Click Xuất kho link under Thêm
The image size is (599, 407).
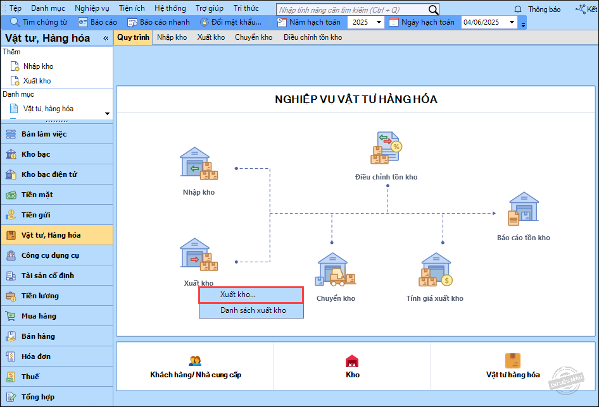[37, 81]
